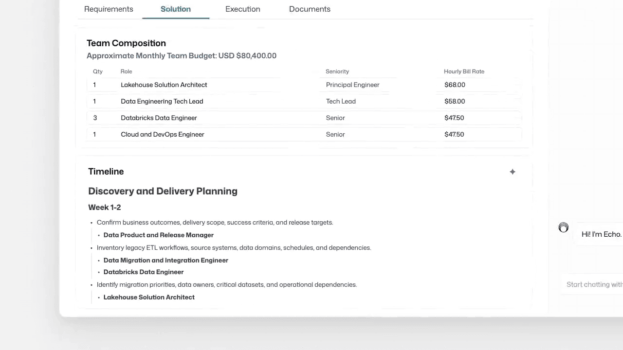The width and height of the screenshot is (623, 350).
Task: Click the Qty column header
Action: coord(98,71)
